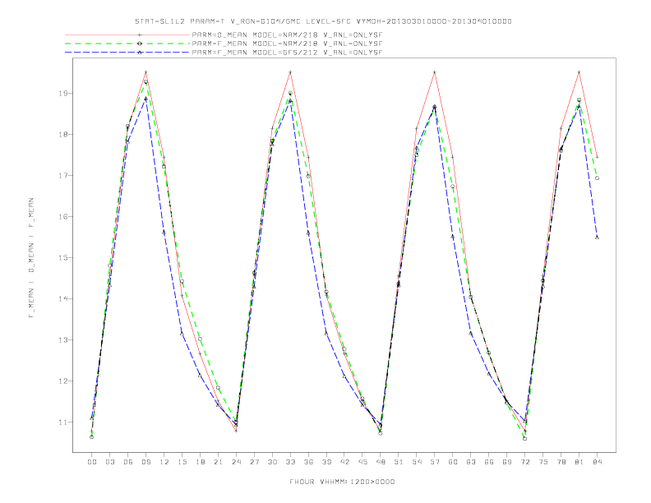The width and height of the screenshot is (651, 503).
Task: Click the green circle data point at hour 00
Action: click(x=92, y=437)
